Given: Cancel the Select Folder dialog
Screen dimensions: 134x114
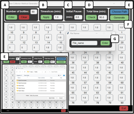Looking at the screenshot, I should (x=61, y=98).
